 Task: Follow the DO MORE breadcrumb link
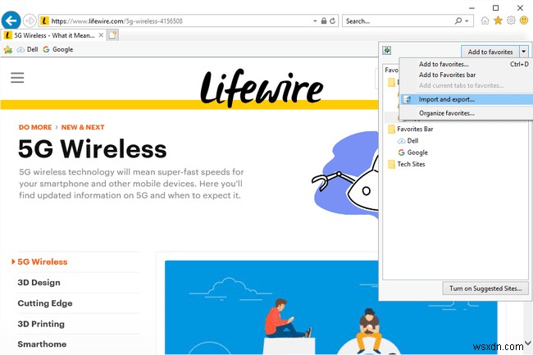click(x=35, y=127)
